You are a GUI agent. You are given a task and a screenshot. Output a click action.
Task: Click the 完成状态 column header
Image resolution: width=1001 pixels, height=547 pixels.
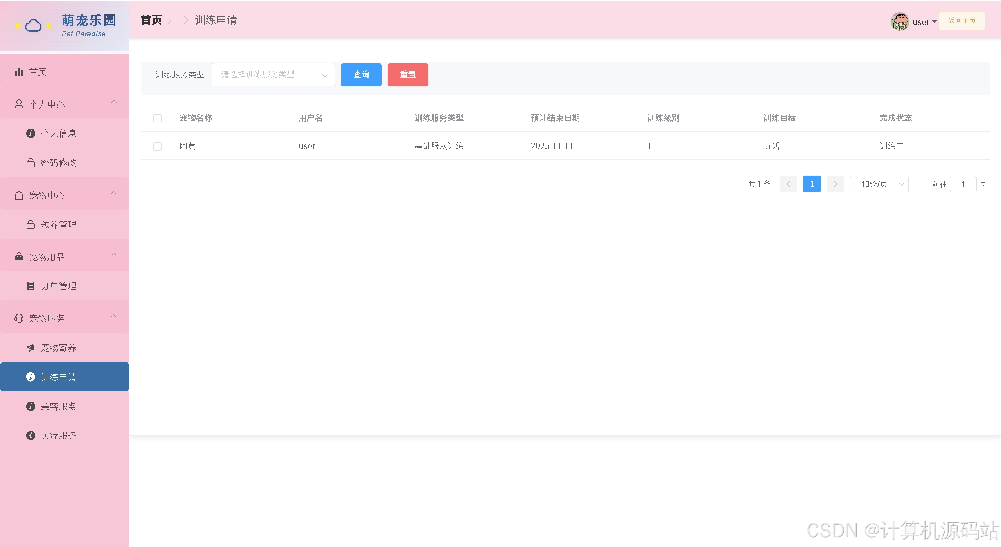(895, 118)
